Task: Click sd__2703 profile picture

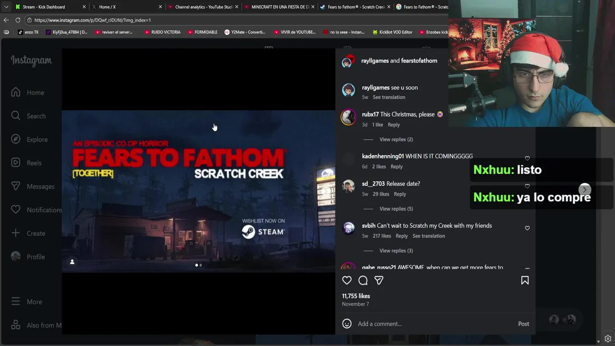Action: click(x=348, y=186)
